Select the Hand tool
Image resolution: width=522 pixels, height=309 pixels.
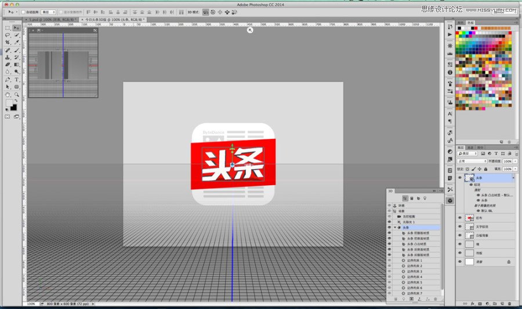click(x=8, y=95)
